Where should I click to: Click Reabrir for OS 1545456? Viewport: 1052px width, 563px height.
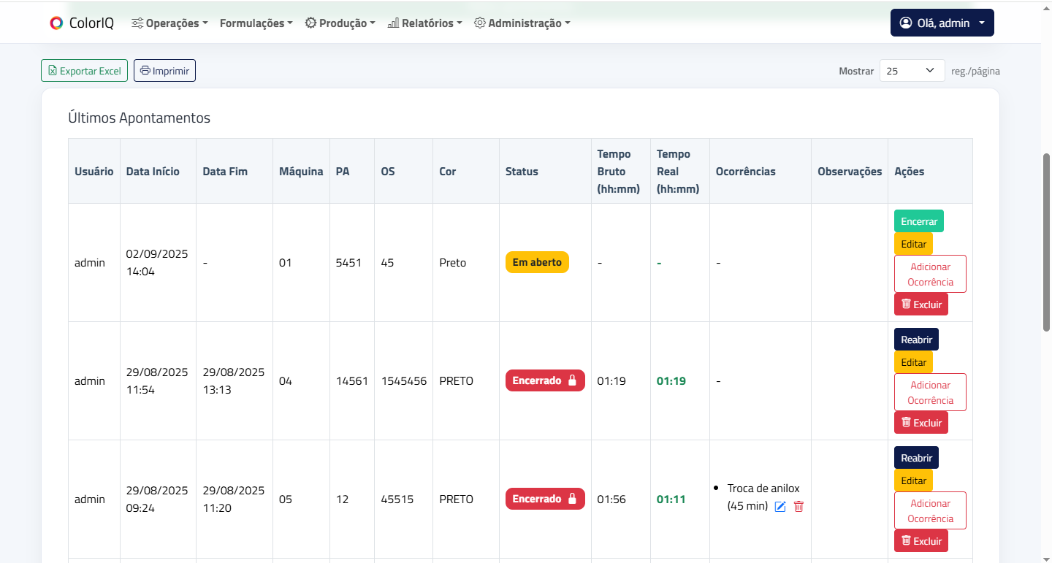(x=916, y=340)
